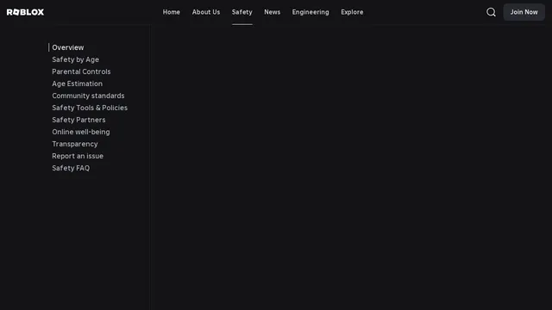Viewport: 552px width, 310px height.
Task: Open the search magnifier icon
Action: (x=491, y=12)
